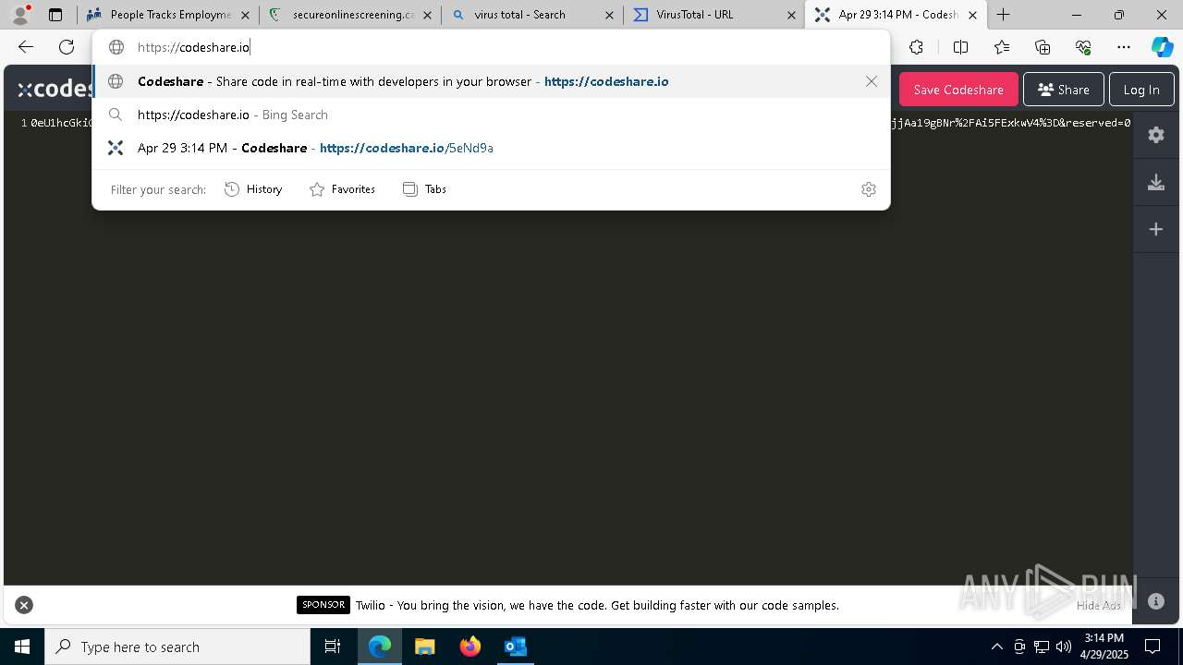Create a new Codeshare with plus icon
1183x665 pixels.
[x=1156, y=229]
